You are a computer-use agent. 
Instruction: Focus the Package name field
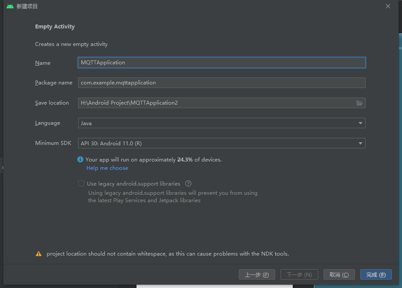222,83
